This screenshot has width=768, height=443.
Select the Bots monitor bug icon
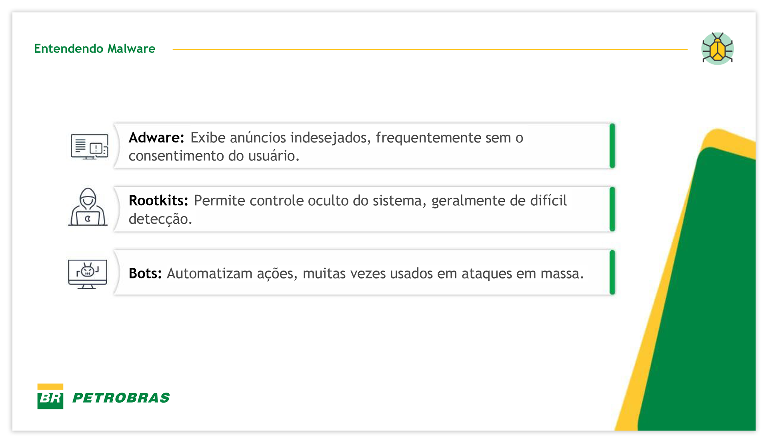click(x=88, y=274)
